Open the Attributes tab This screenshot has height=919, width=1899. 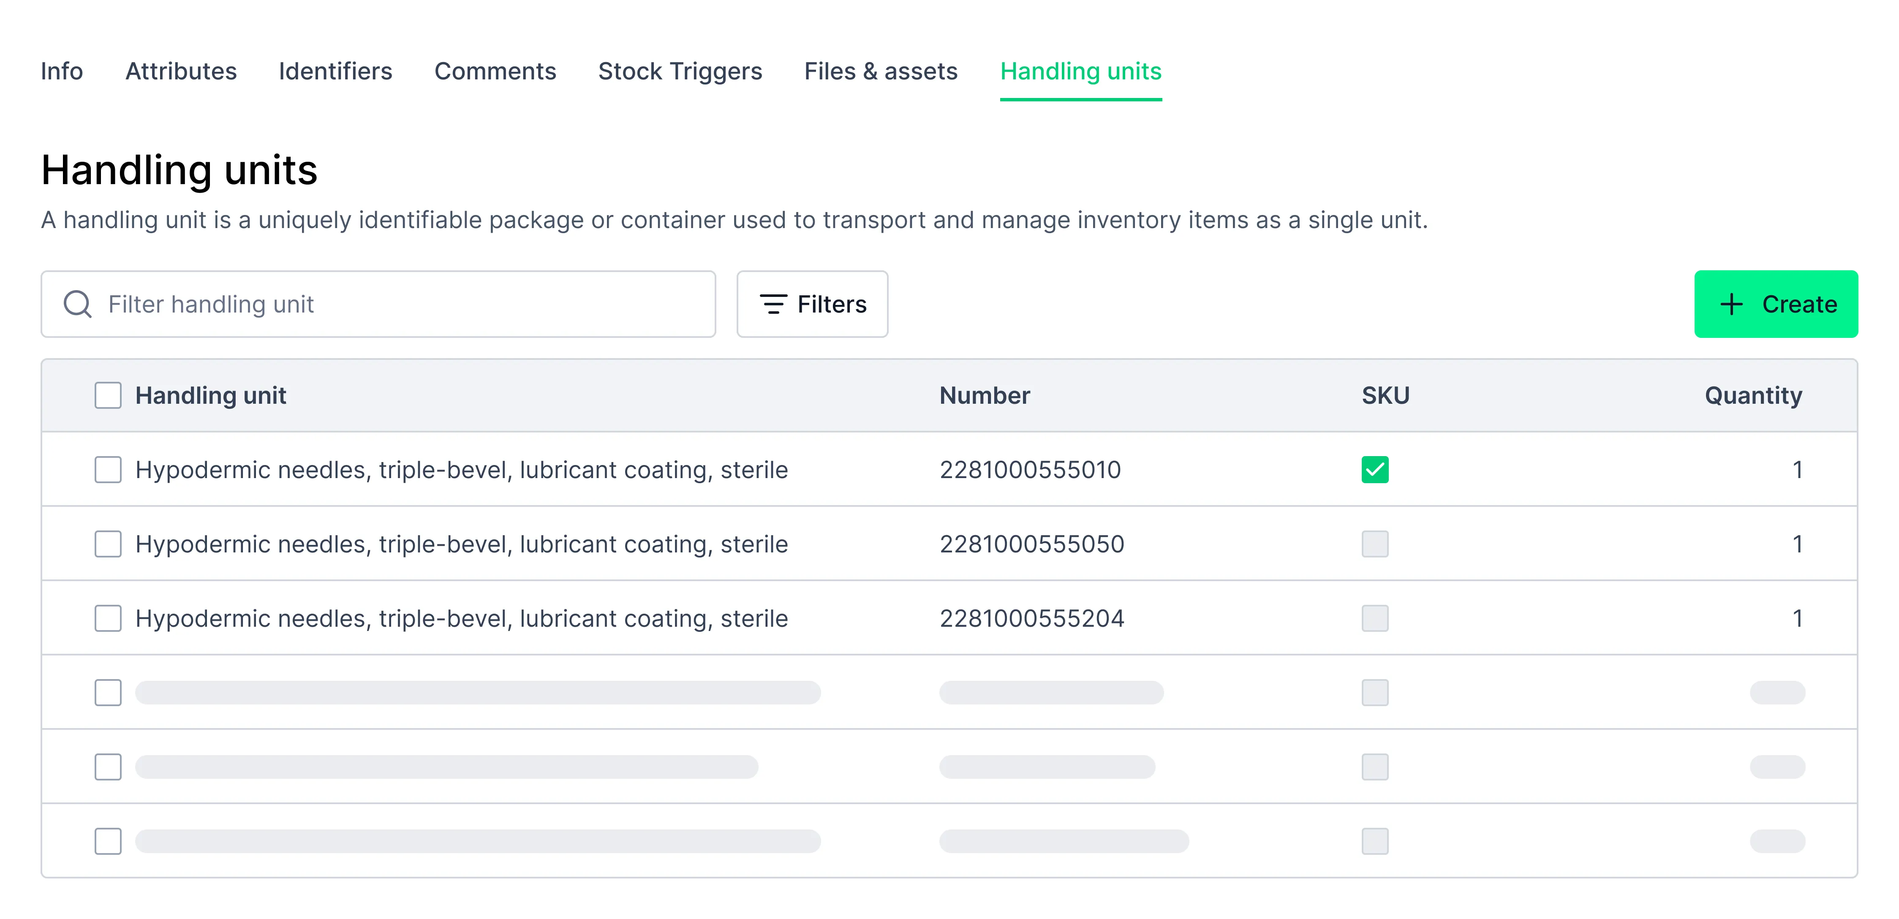click(181, 71)
